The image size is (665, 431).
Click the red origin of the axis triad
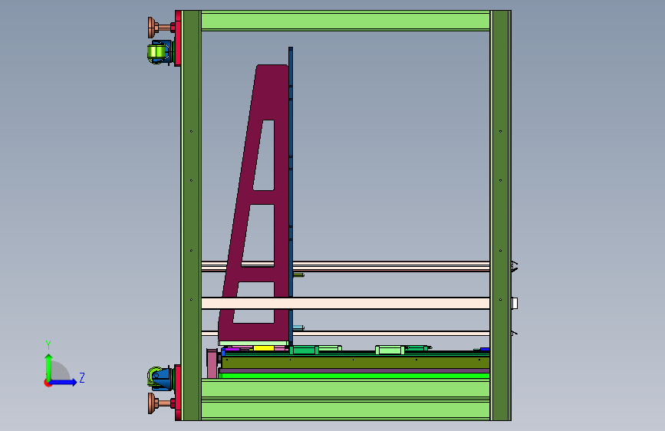47,383
